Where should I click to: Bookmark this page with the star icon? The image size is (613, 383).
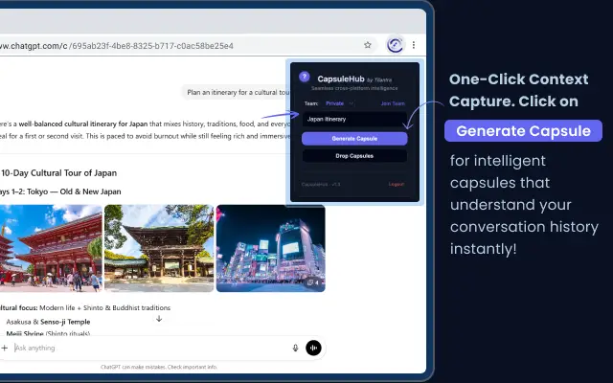pos(368,45)
